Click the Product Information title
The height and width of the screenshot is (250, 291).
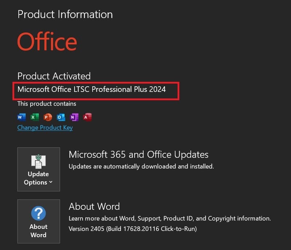(65, 14)
